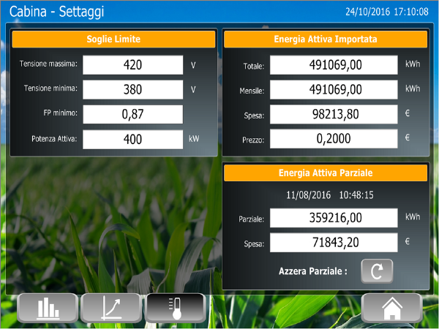Select the imported Spesa field 98213,80
The image size is (439, 329).
[x=334, y=114]
